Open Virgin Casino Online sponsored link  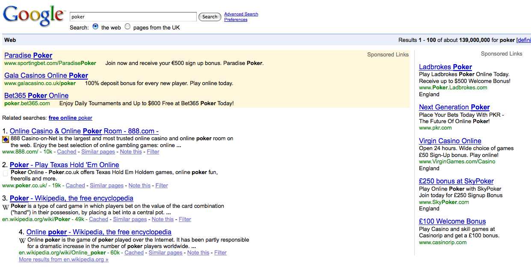(450, 141)
